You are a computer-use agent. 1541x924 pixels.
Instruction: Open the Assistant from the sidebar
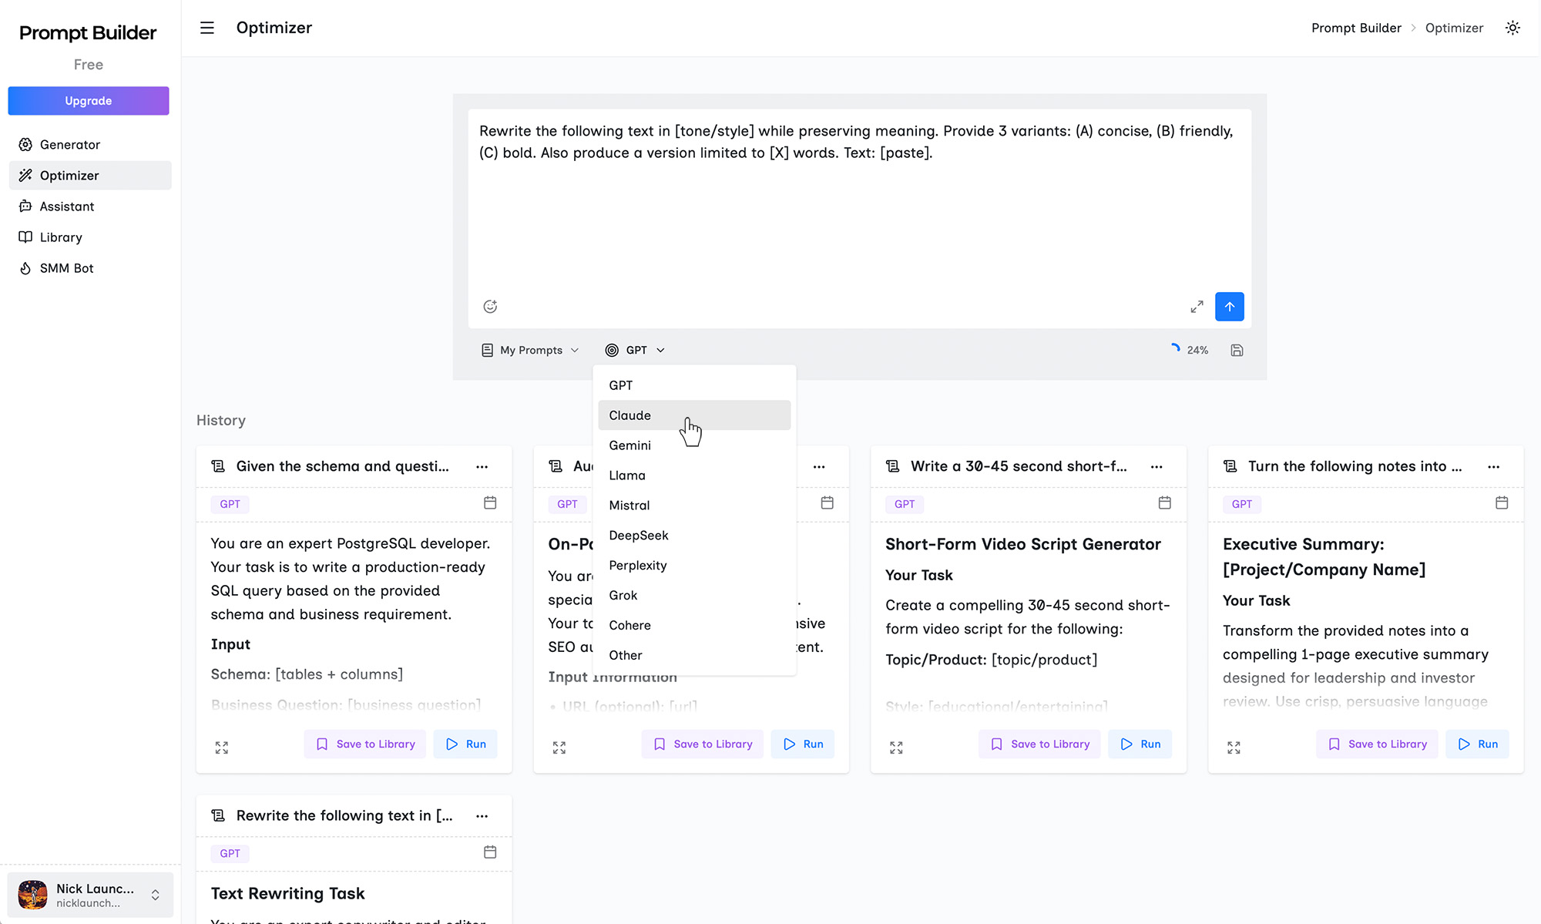[67, 206]
